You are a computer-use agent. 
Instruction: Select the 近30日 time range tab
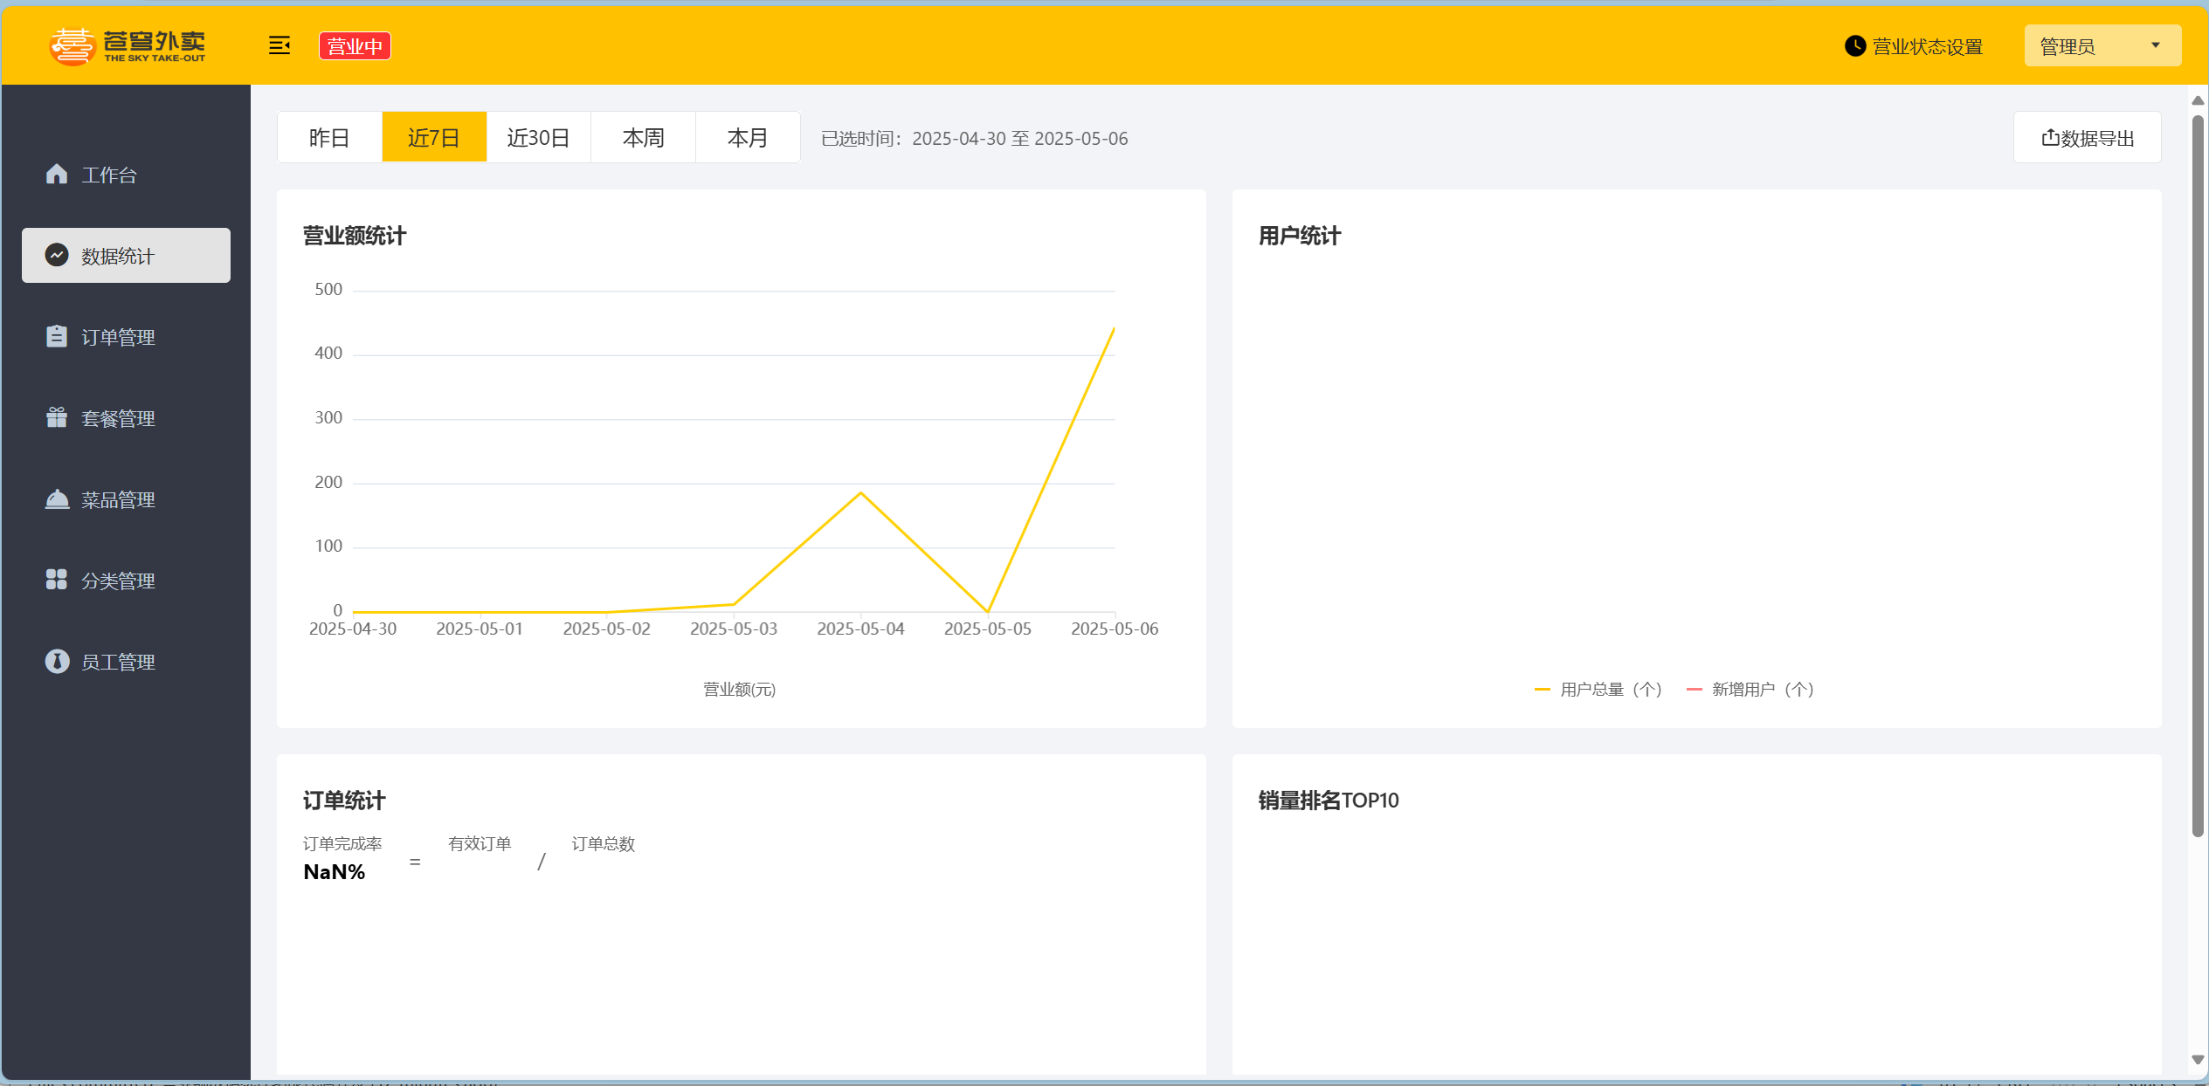tap(538, 138)
